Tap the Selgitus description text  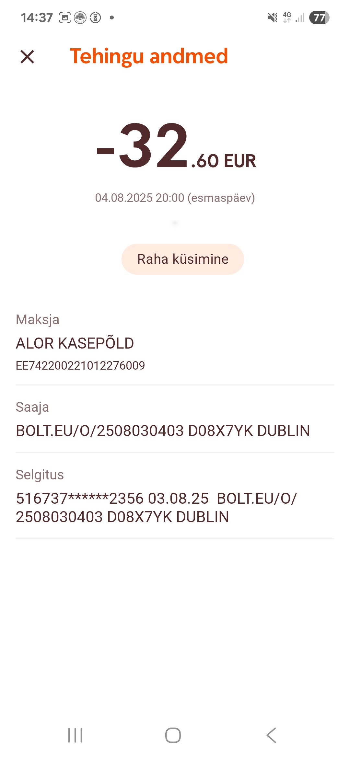tap(156, 508)
